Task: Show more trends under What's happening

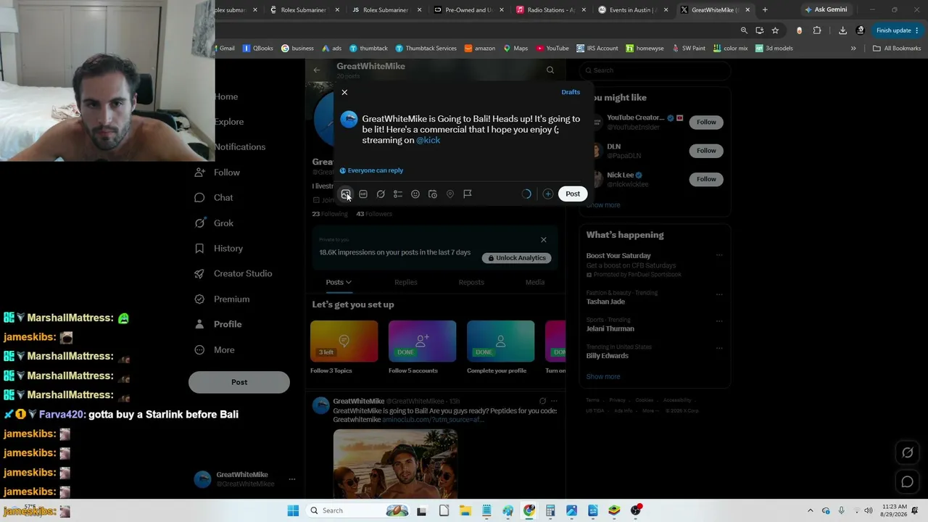Action: point(603,377)
